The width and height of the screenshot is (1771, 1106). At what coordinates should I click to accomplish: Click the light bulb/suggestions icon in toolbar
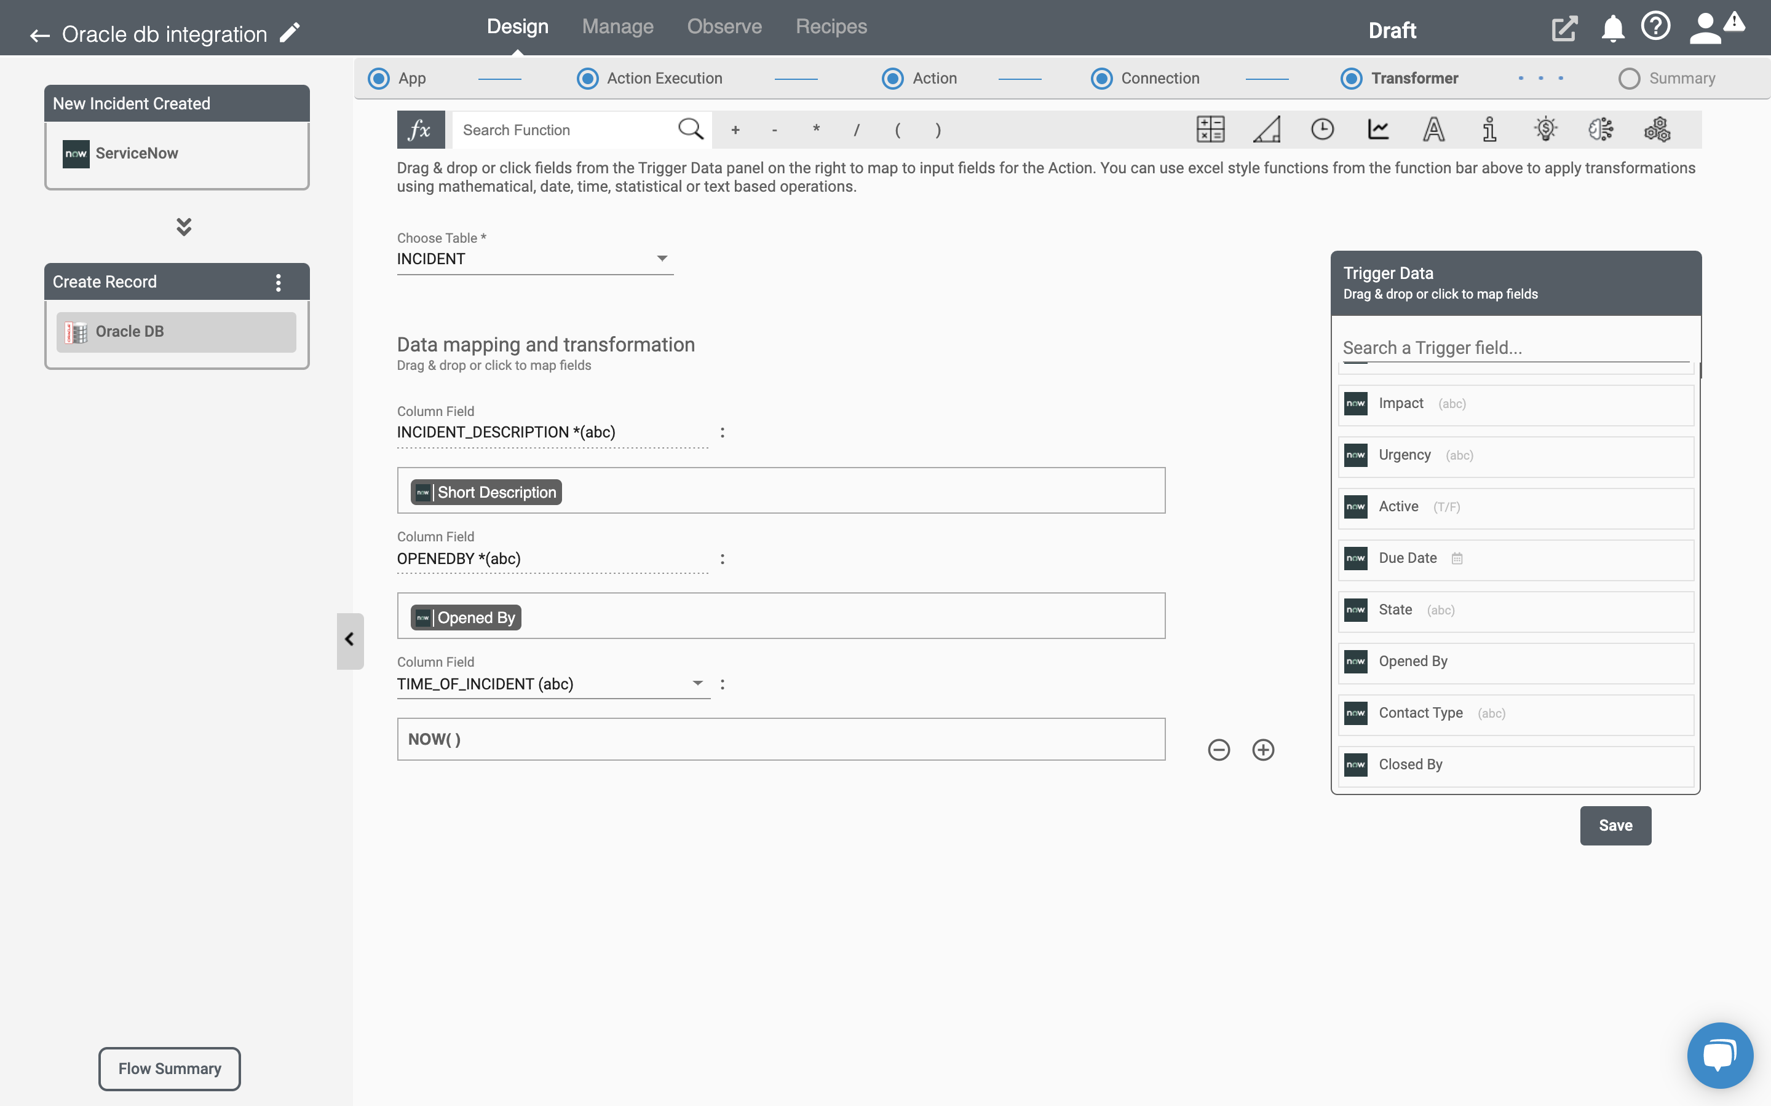tap(1544, 128)
